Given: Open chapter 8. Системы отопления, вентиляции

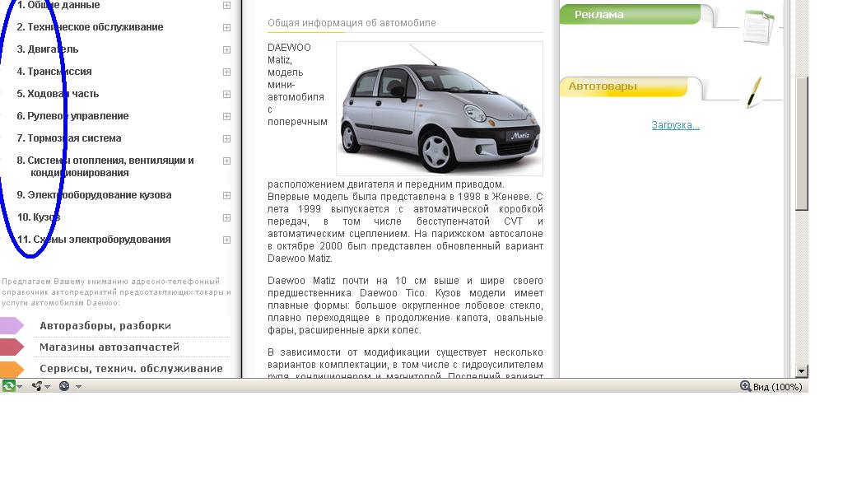Looking at the screenshot, I should (x=105, y=166).
